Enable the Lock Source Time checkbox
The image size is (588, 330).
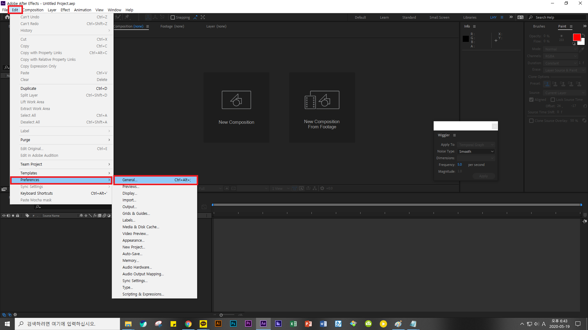(x=553, y=100)
